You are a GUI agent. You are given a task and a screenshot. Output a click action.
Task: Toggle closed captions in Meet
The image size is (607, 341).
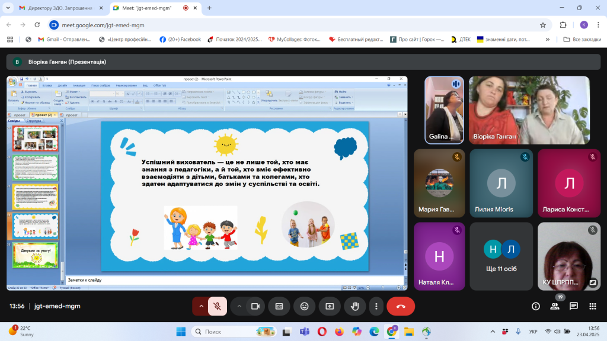coord(279,306)
